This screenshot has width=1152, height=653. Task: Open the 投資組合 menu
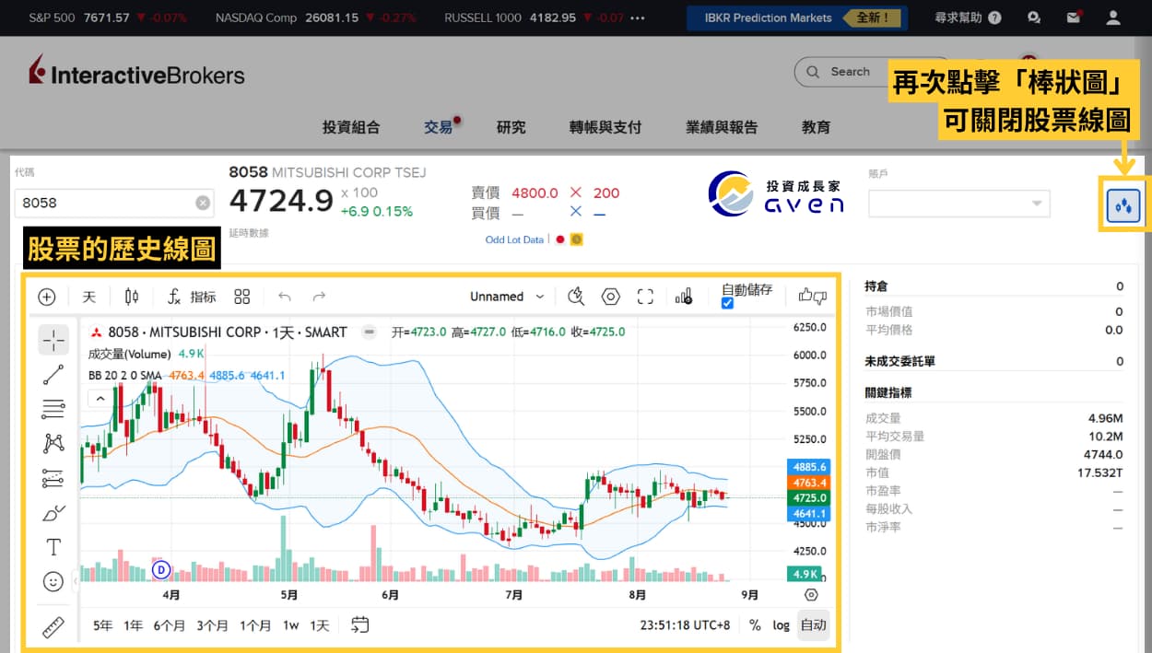pos(351,127)
